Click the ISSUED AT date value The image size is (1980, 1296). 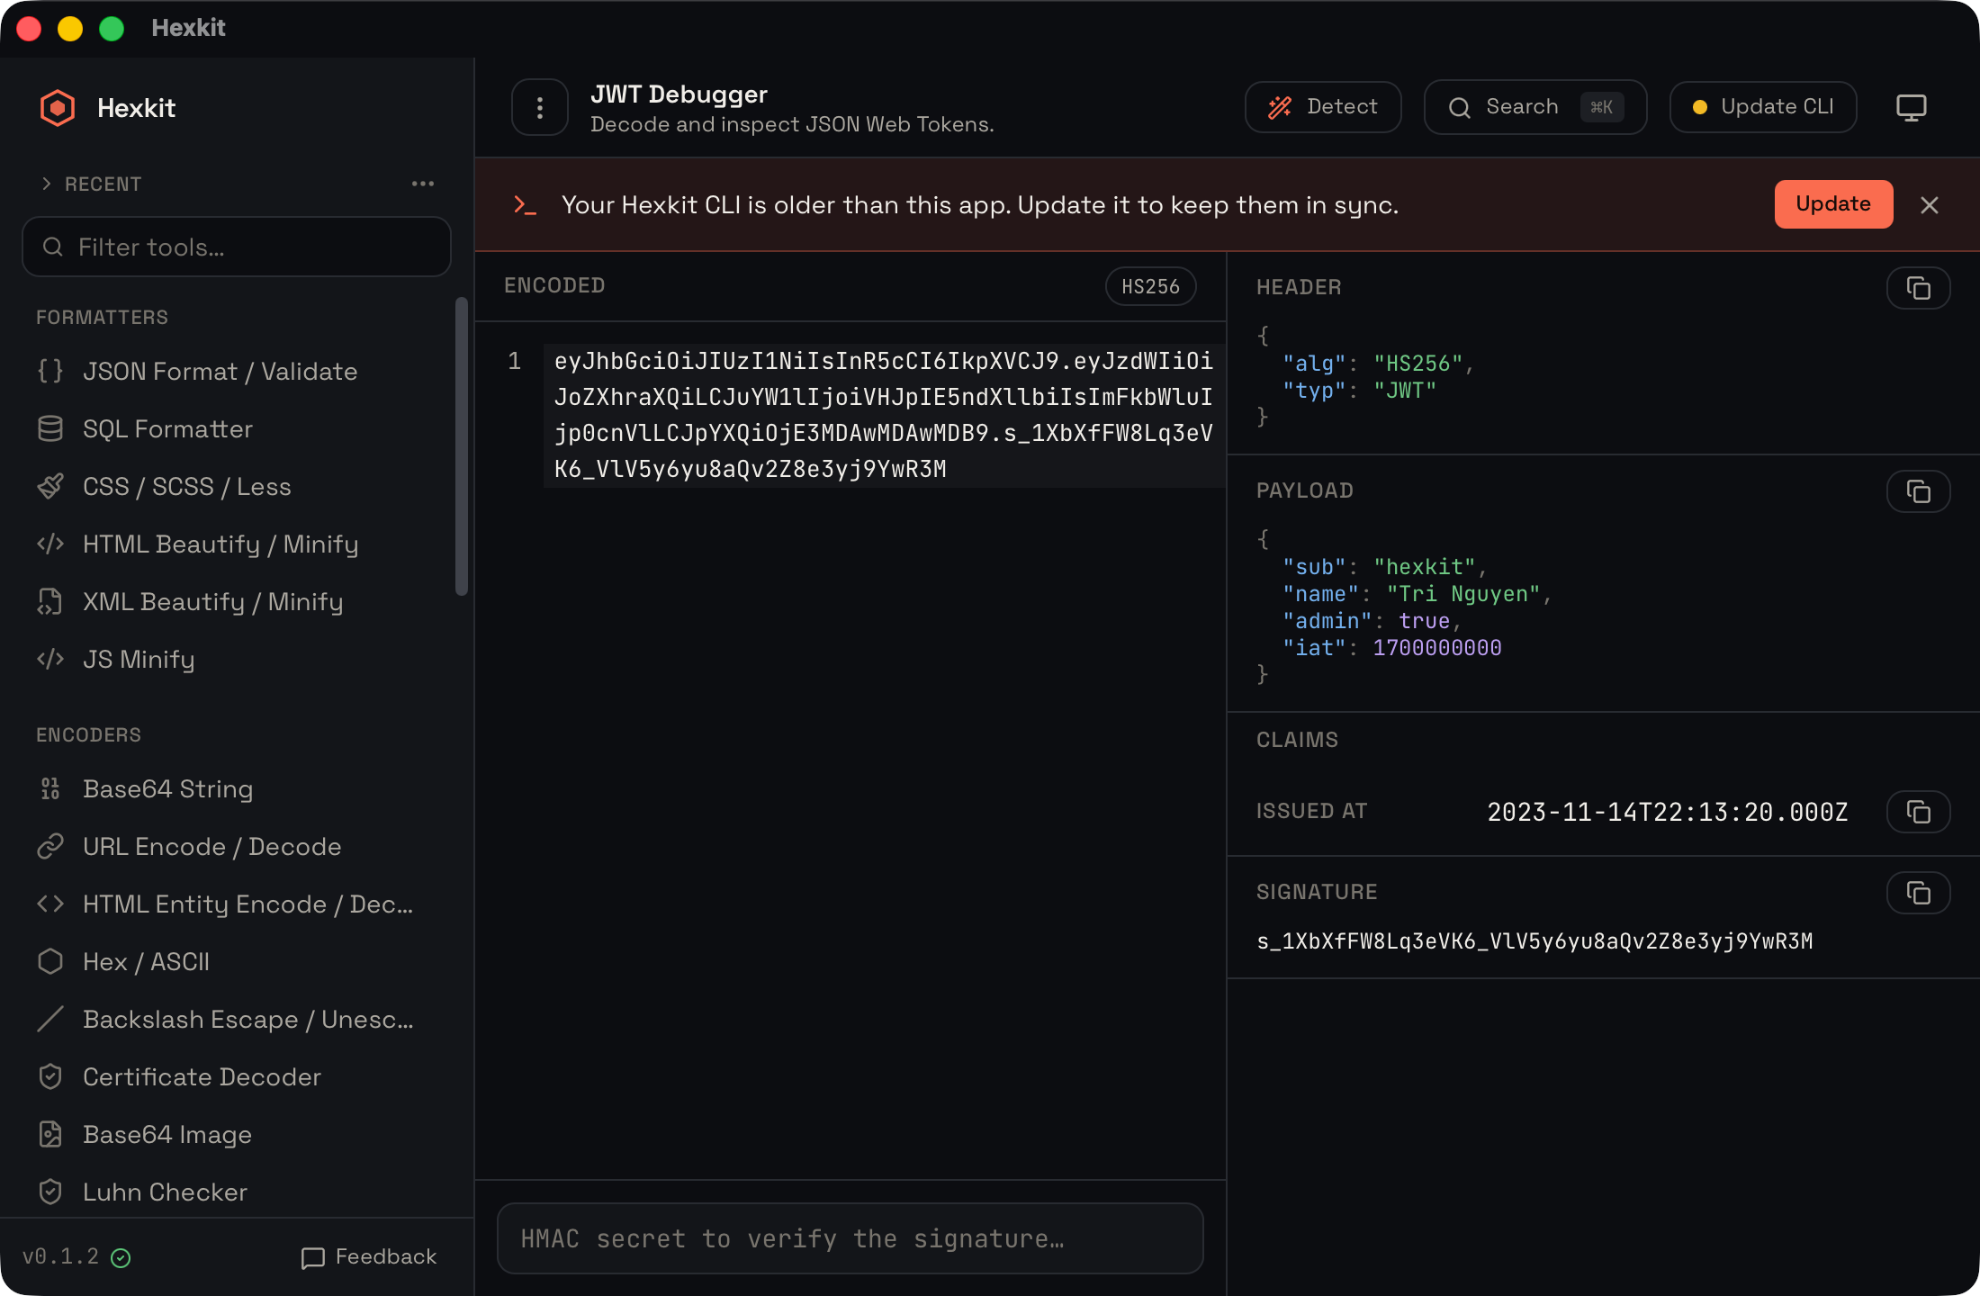coord(1668,812)
